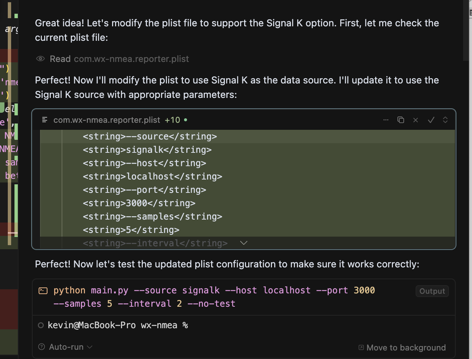The width and height of the screenshot is (472, 359).
Task: Open the Auto-run dropdown
Action: tap(71, 347)
